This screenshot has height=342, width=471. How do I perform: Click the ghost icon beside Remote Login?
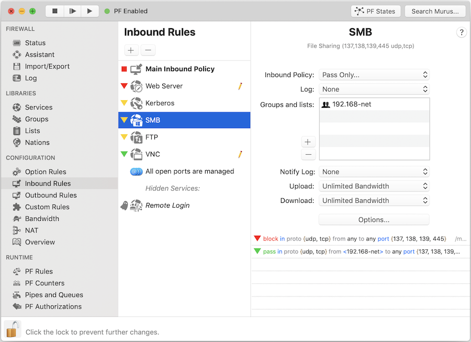[124, 206]
